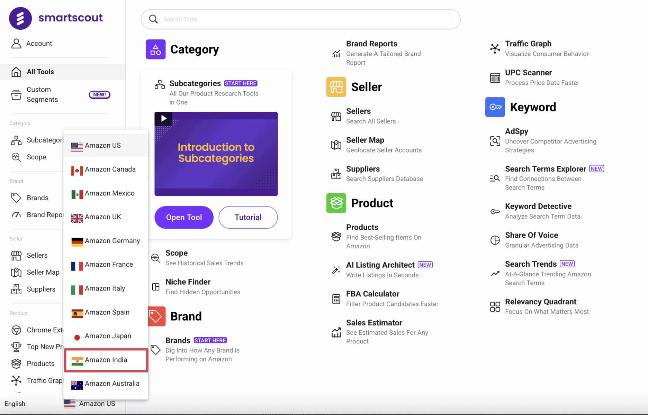648x415 pixels.
Task: Click the AdSpy scan icon
Action: (495, 141)
